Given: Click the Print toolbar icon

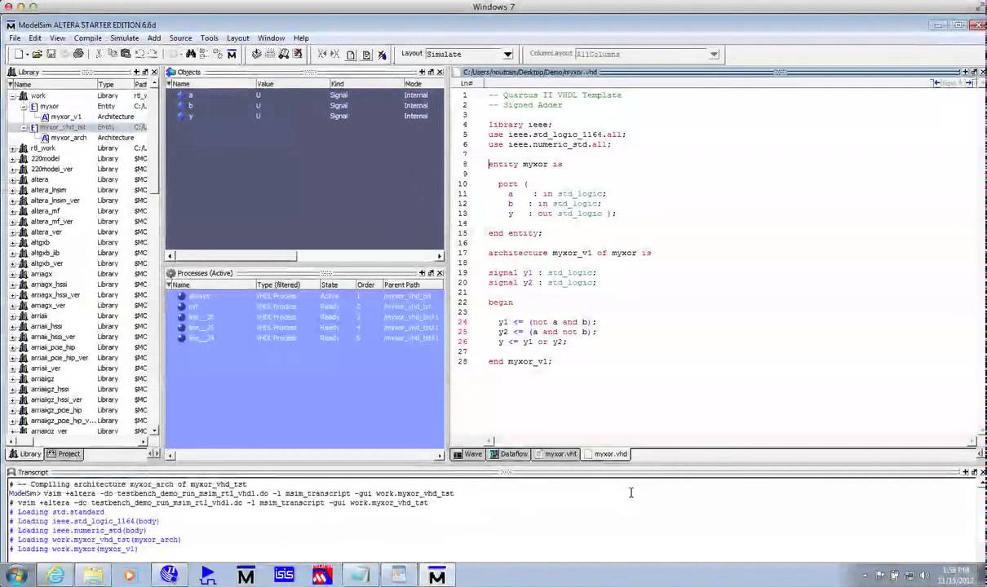Looking at the screenshot, I should pyautogui.click(x=78, y=54).
